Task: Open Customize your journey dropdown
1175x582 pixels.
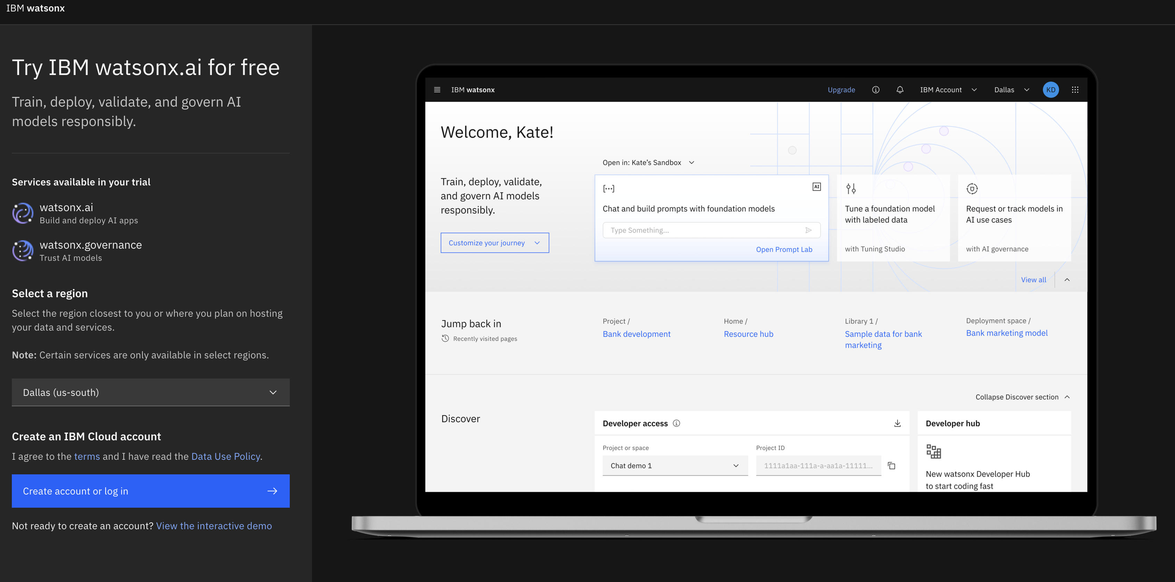Action: pos(494,243)
